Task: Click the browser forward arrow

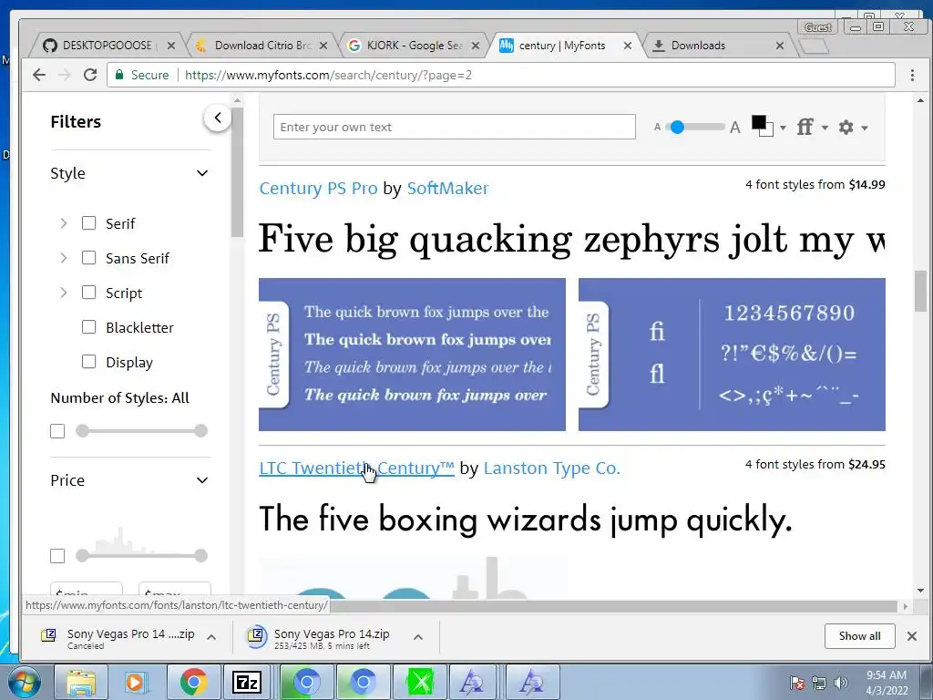Action: tap(65, 75)
